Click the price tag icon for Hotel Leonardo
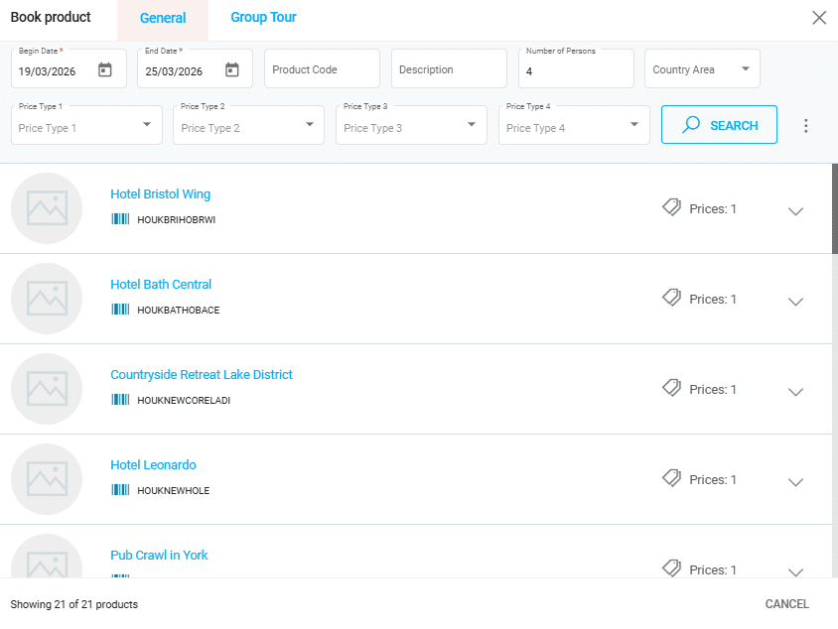Viewport: 838px width, 629px height. click(x=672, y=478)
